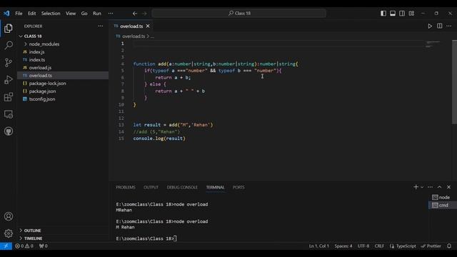
Task: Open the Remote Explorer view
Action: tap(9, 114)
